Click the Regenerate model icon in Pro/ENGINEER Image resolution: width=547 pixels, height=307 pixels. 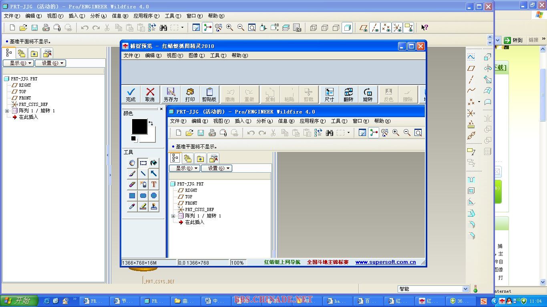[152, 28]
